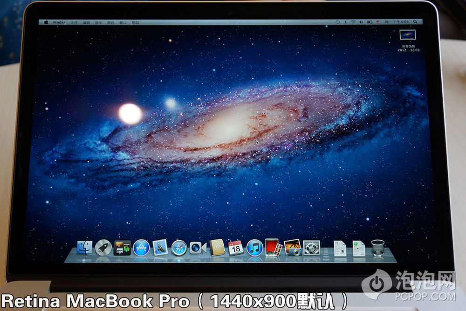Open iCal calendar showing 18

pos(236,248)
